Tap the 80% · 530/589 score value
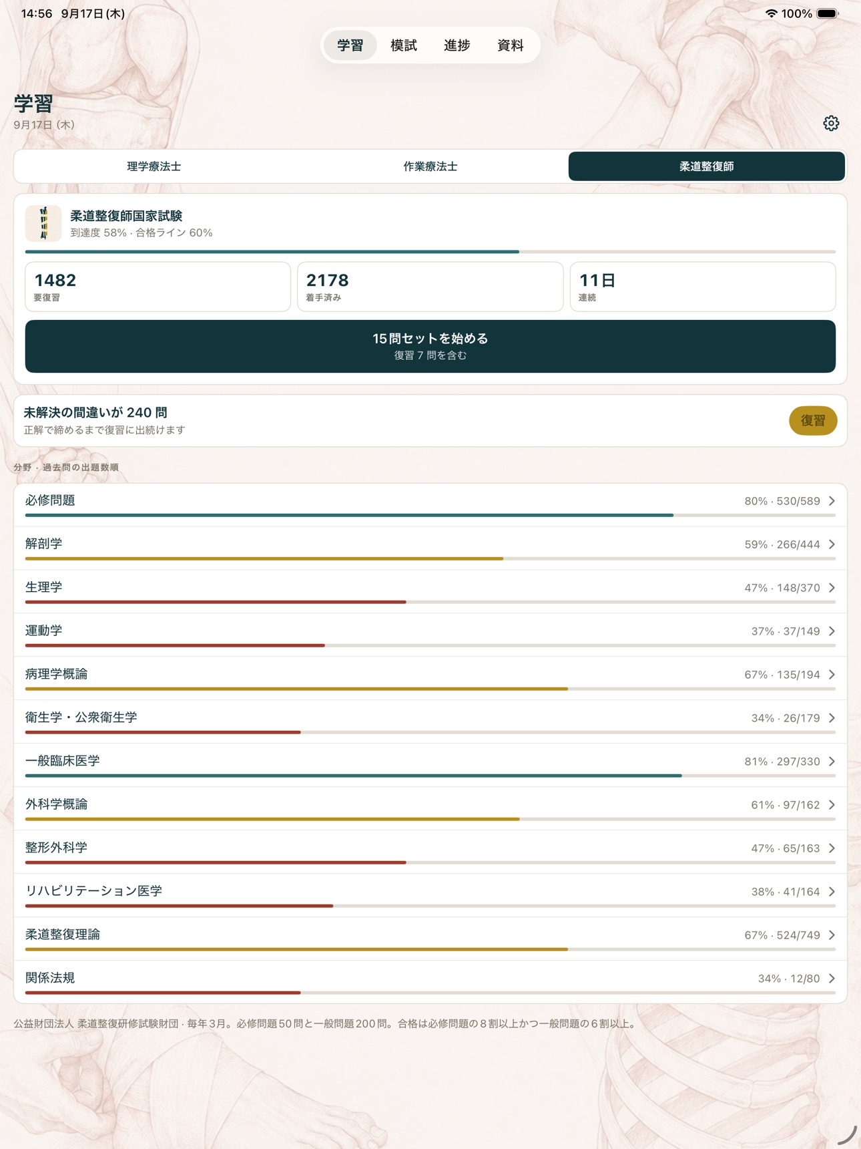861x1149 pixels. pos(782,501)
